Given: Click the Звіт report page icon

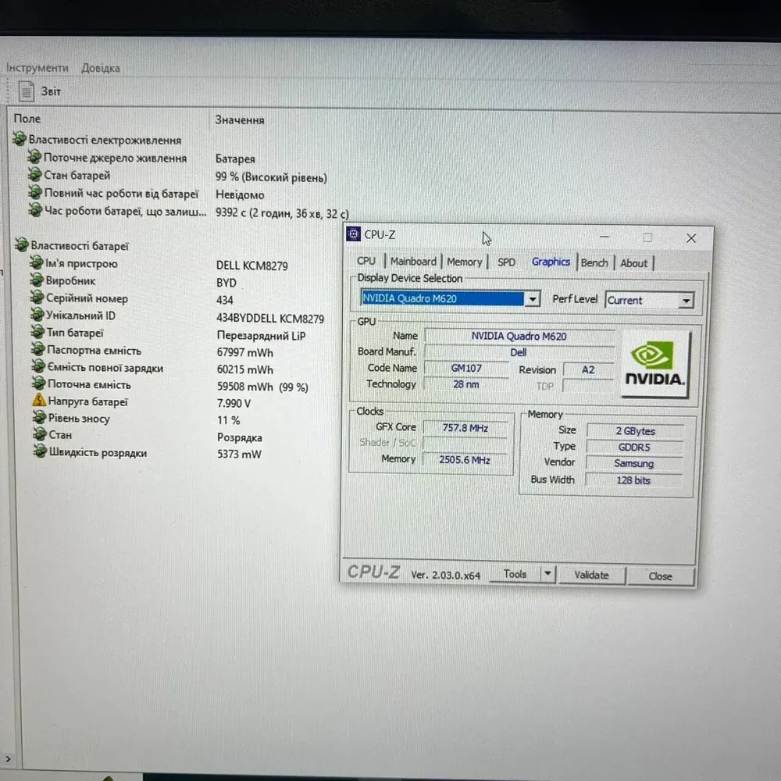Looking at the screenshot, I should click(27, 91).
